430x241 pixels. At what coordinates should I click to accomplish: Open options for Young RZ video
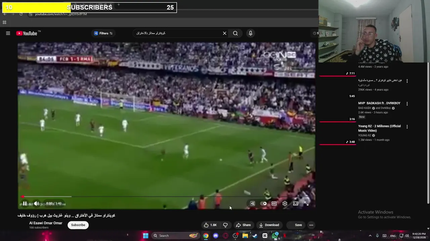[407, 127]
